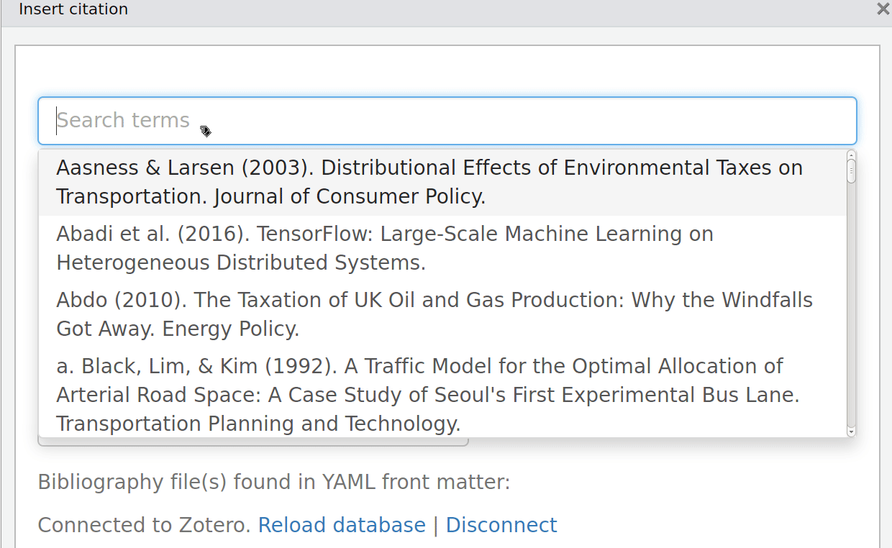The height and width of the screenshot is (548, 892).
Task: Disconnect from Zotero
Action: click(x=501, y=525)
